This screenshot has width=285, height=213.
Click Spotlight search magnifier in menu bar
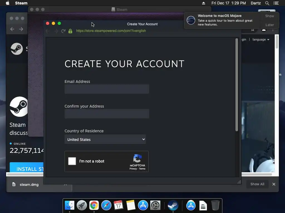(267, 3)
